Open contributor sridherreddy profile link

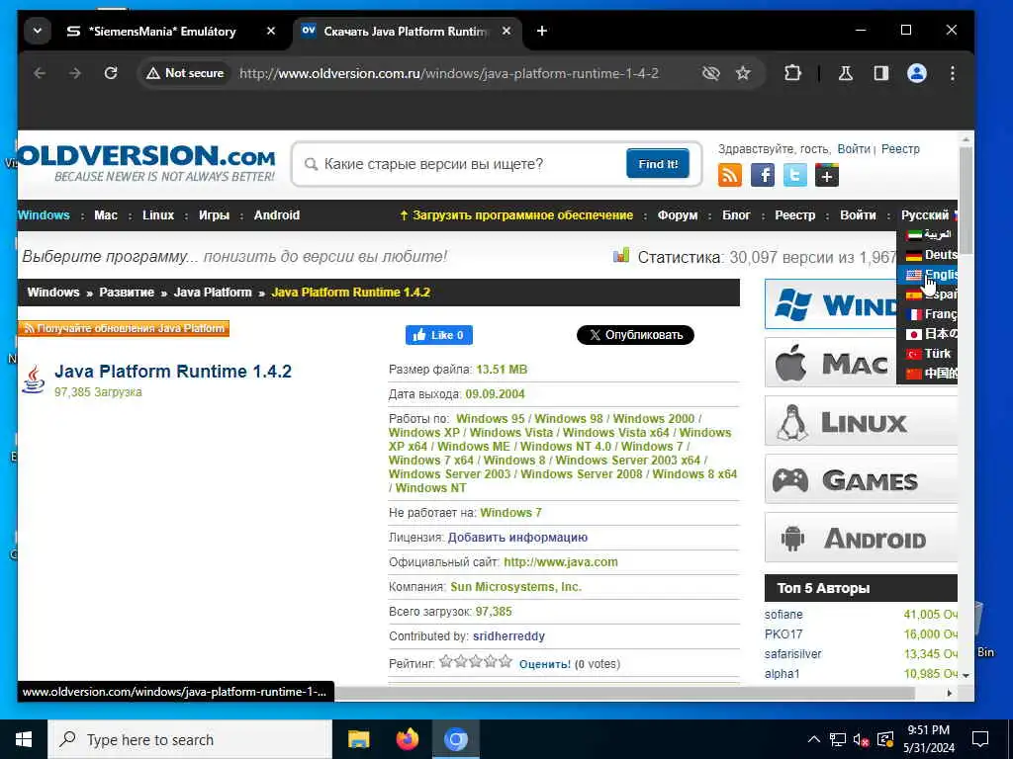[508, 636]
